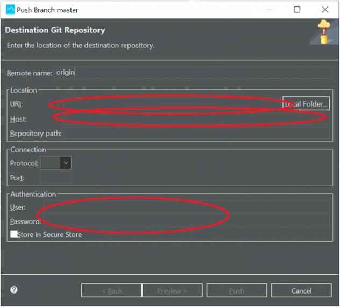Click the Push Branch title bar icon
The image size is (340, 307).
10,10
